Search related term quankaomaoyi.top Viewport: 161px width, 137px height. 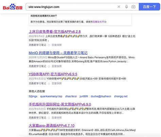pyautogui.click(x=51, y=96)
